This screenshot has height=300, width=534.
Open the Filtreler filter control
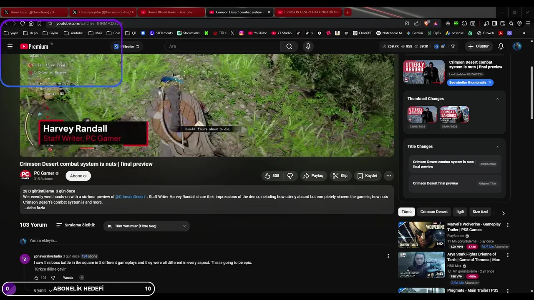tap(127, 46)
